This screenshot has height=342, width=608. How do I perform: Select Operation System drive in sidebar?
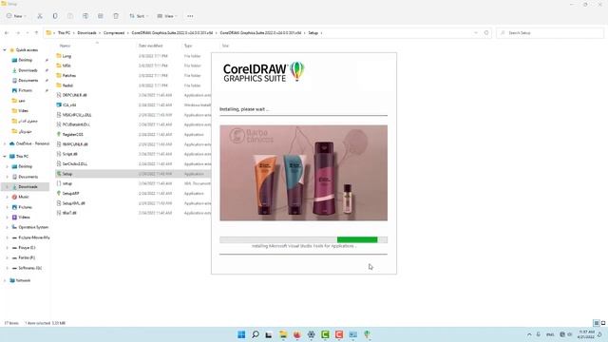33,227
